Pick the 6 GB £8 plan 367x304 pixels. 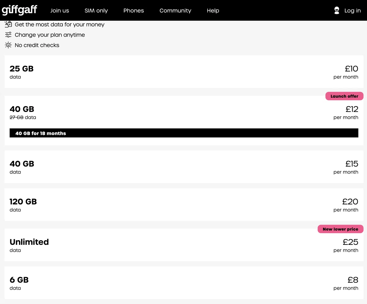(184, 283)
